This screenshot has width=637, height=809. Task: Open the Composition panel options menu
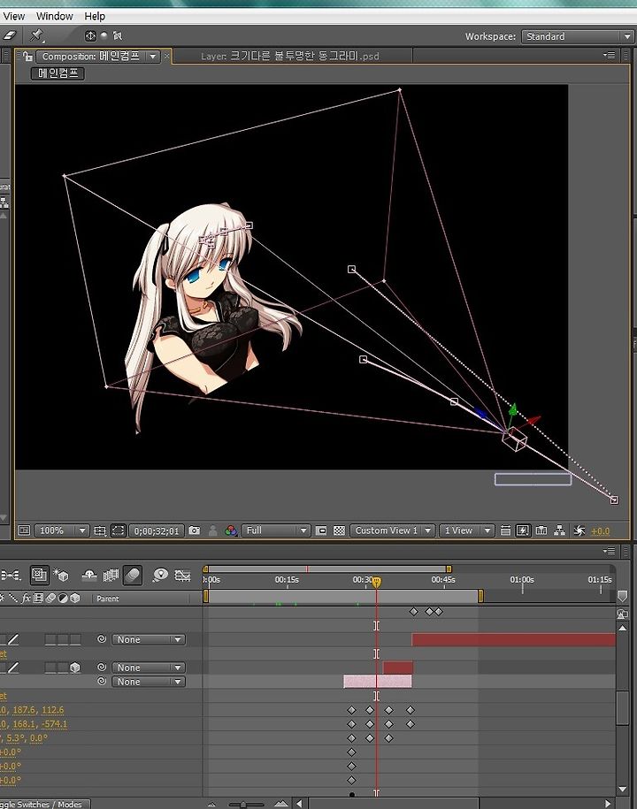pos(609,55)
